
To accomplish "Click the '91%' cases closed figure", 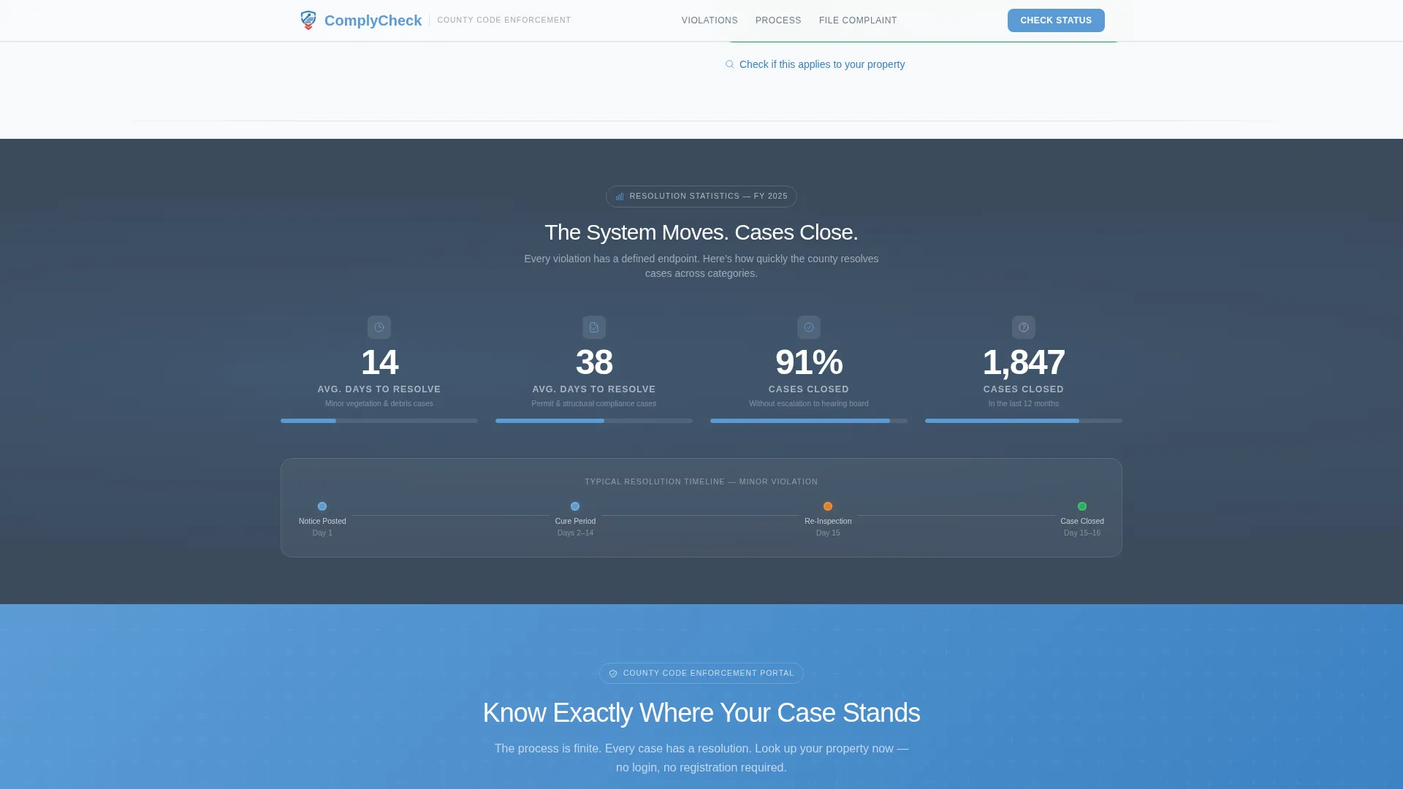I will pos(809,362).
